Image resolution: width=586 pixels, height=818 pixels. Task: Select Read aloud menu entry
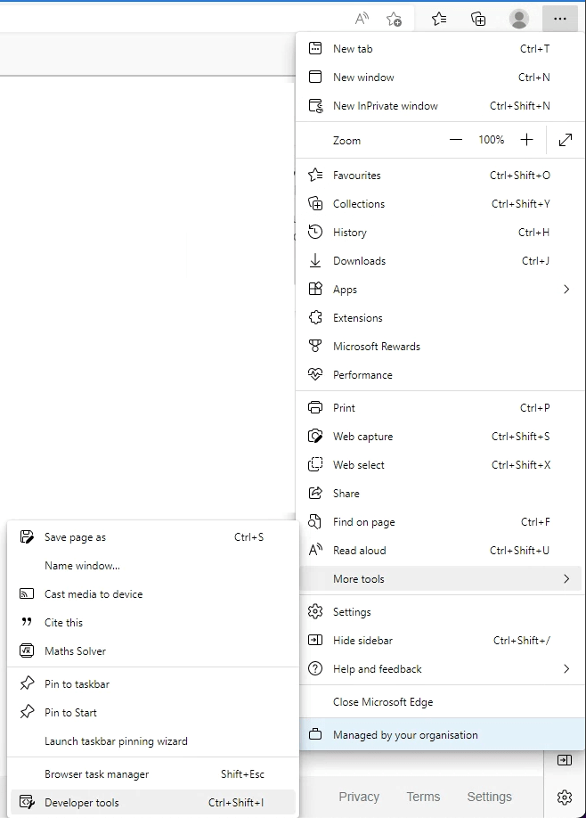click(x=440, y=551)
